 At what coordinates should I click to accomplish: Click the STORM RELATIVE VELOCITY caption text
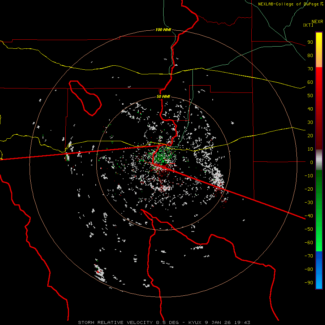point(116,322)
